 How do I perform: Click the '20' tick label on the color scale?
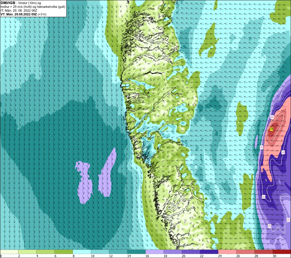tap(184, 256)
